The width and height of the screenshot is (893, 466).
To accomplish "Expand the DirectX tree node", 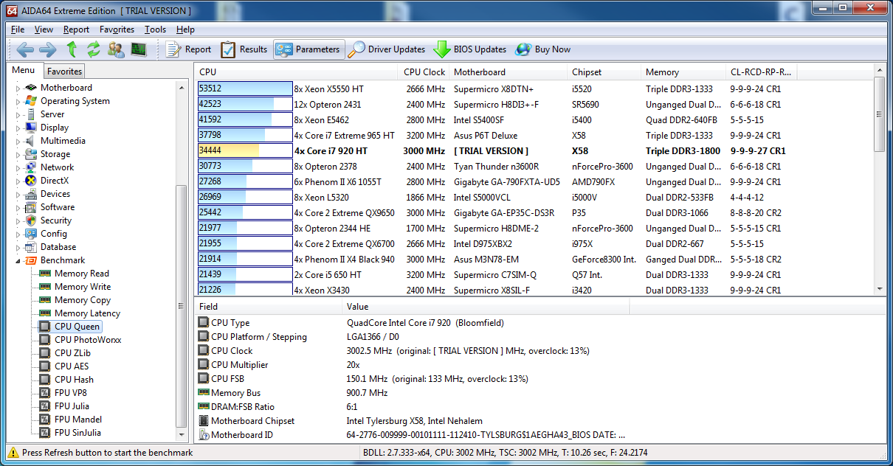I will [x=18, y=181].
